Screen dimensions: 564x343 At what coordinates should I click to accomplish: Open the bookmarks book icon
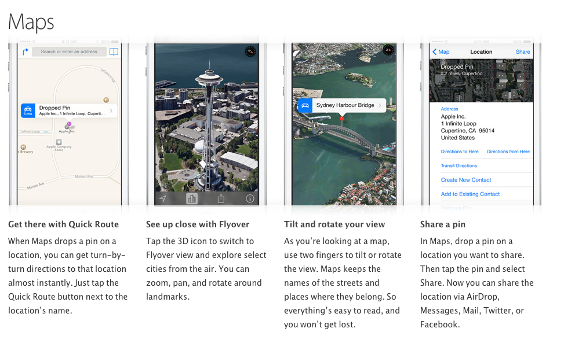(114, 51)
